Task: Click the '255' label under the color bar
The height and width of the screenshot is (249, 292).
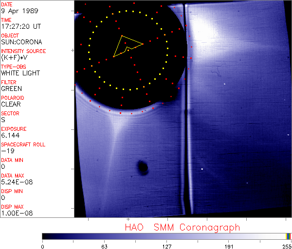Action: pos(287,246)
